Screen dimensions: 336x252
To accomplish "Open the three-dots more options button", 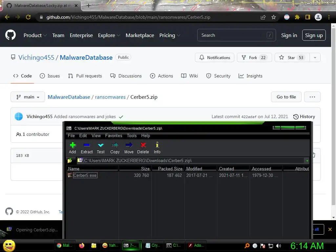I will pos(312,97).
